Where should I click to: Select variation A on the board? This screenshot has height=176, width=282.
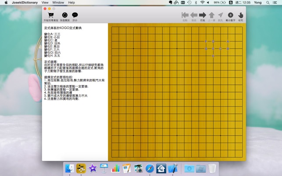(x=228, y=42)
